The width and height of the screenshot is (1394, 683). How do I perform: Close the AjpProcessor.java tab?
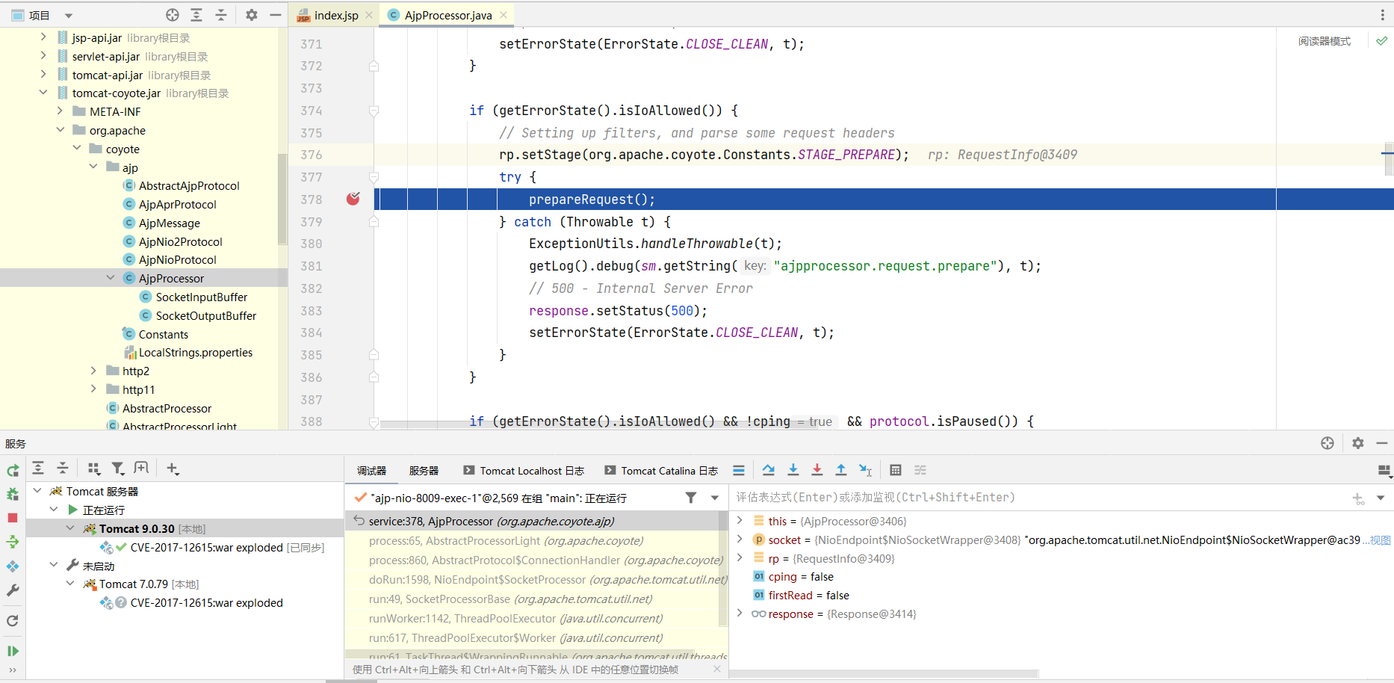point(504,15)
